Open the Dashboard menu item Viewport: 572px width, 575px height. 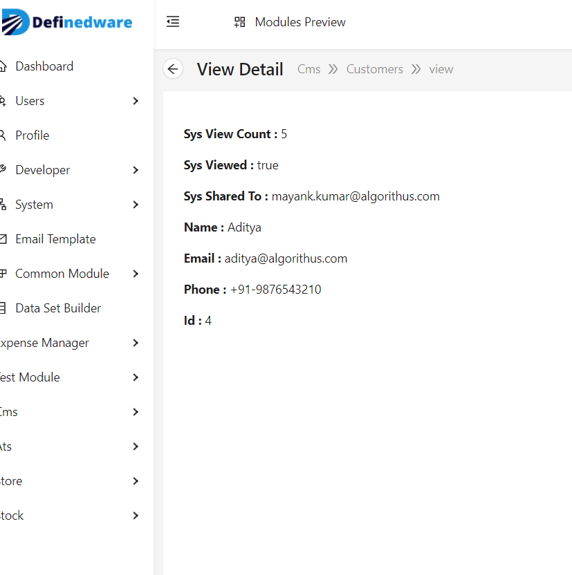(x=44, y=66)
